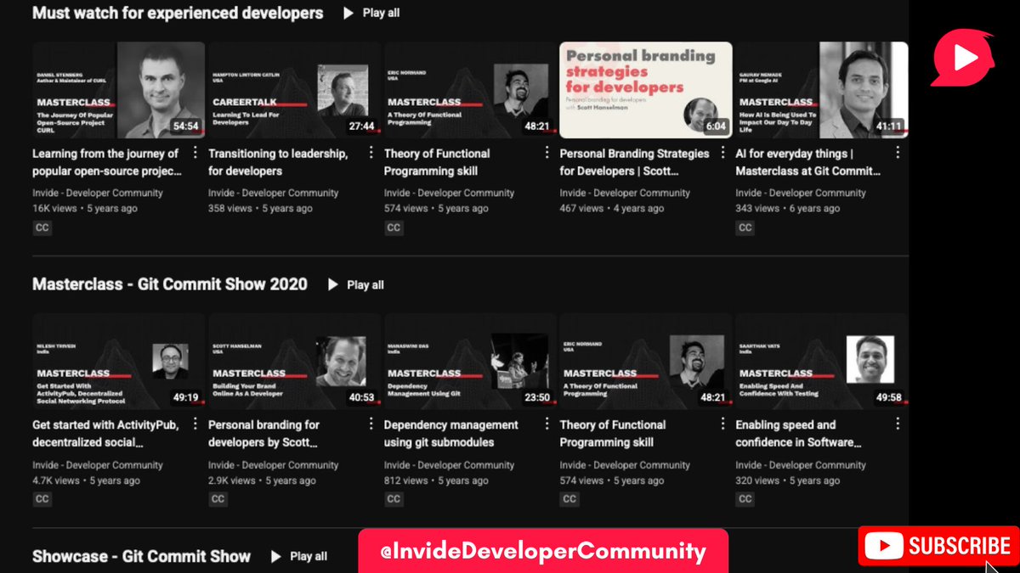Image resolution: width=1020 pixels, height=573 pixels.
Task: Click channel name under Dependency management video
Action: click(449, 465)
